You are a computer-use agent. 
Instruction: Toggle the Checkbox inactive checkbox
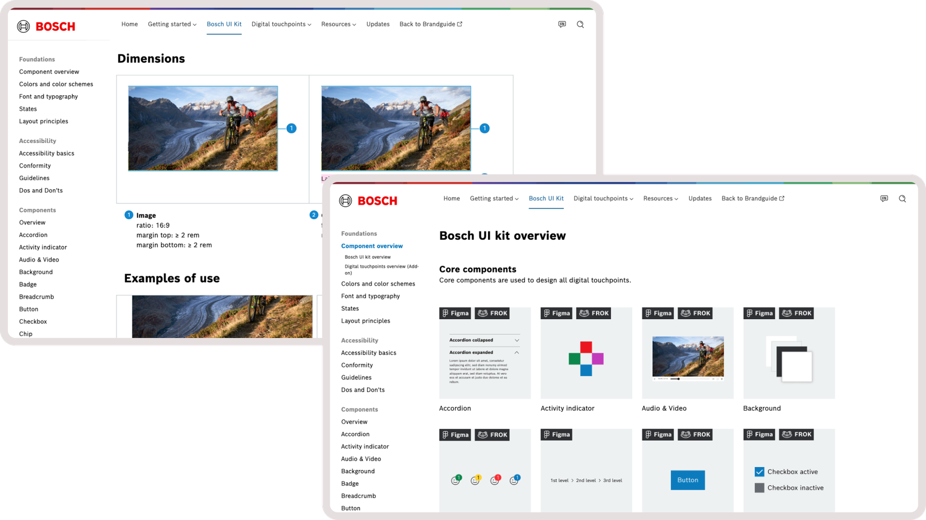point(759,488)
